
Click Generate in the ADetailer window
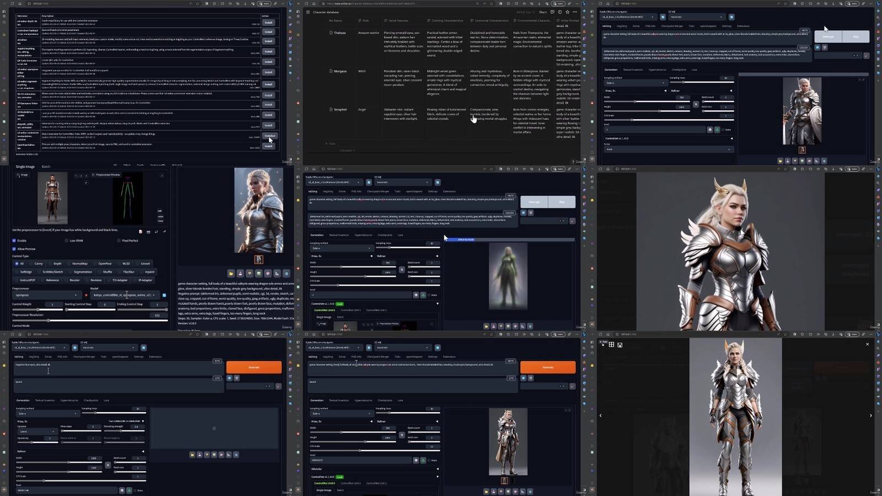[548, 367]
